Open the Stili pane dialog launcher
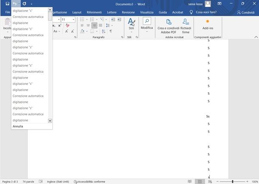The image size is (259, 184). click(x=137, y=37)
